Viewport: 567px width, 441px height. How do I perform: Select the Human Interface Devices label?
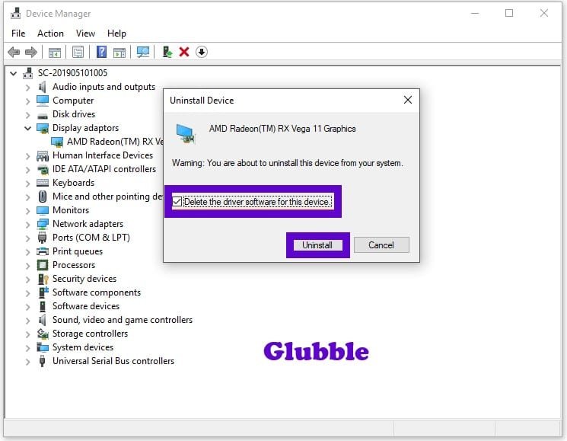103,155
